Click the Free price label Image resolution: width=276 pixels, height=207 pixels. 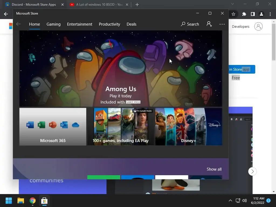(236, 78)
